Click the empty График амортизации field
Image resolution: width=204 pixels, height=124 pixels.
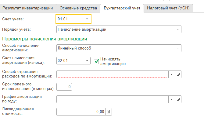[x=112, y=99]
